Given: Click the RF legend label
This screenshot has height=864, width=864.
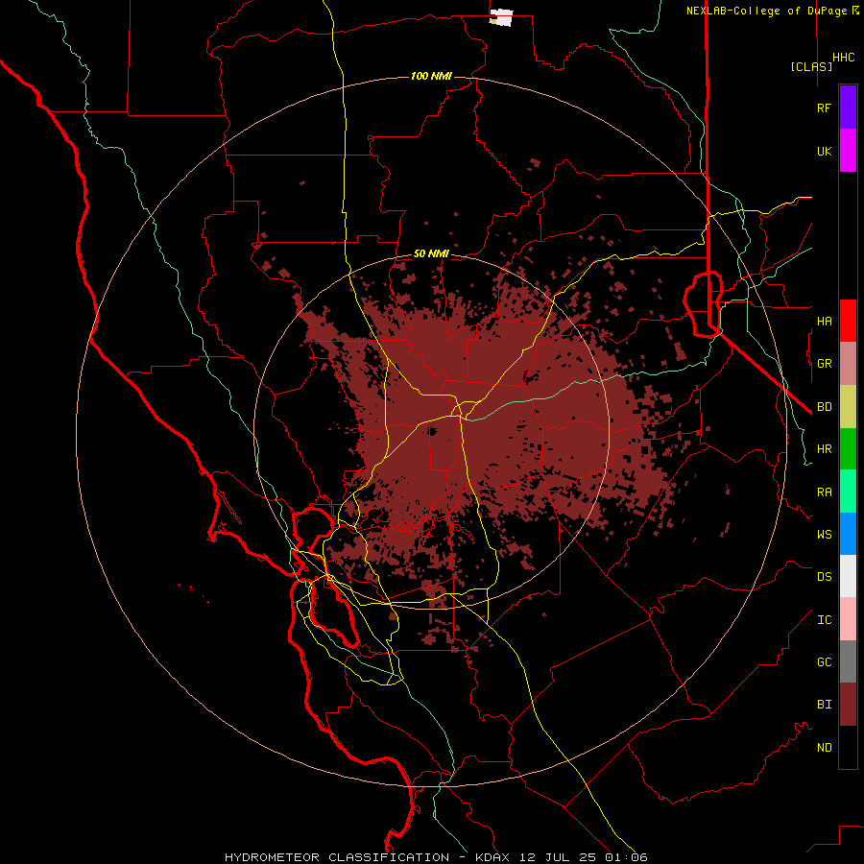Looking at the screenshot, I should (x=824, y=108).
